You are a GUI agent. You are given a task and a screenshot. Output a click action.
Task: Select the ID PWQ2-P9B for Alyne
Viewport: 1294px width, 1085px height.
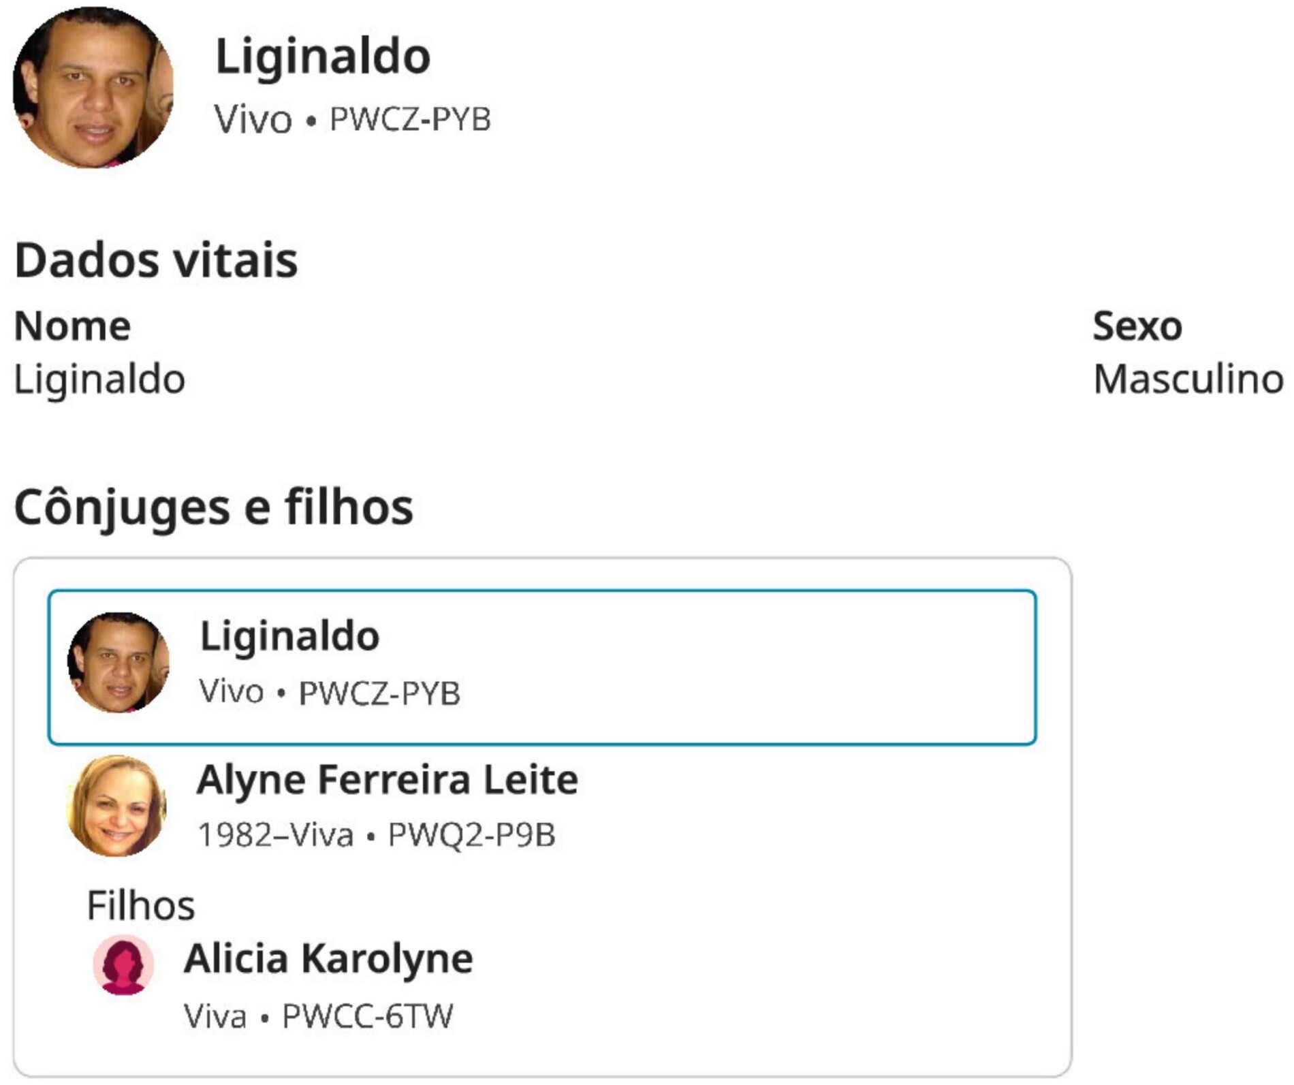coord(471,835)
